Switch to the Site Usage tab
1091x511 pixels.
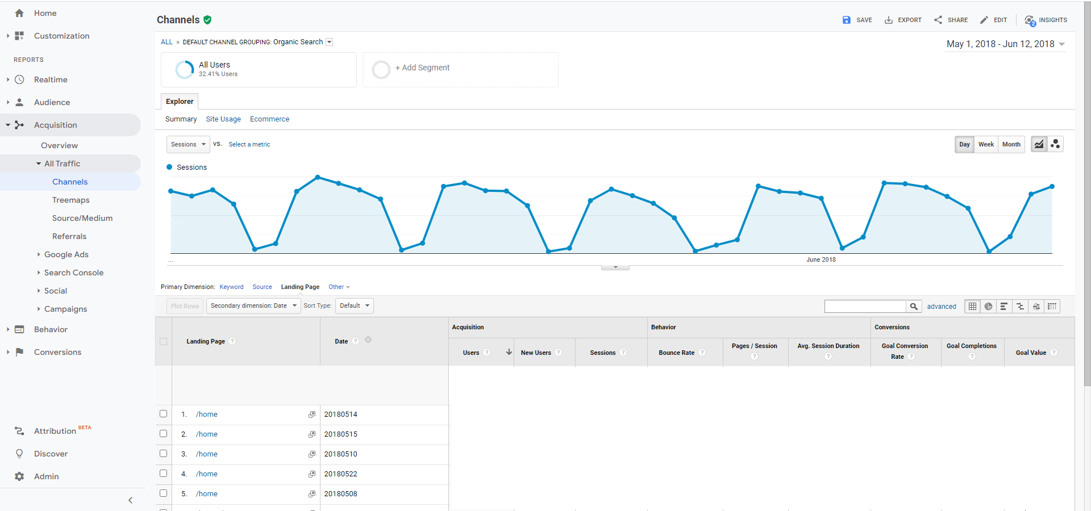(223, 119)
